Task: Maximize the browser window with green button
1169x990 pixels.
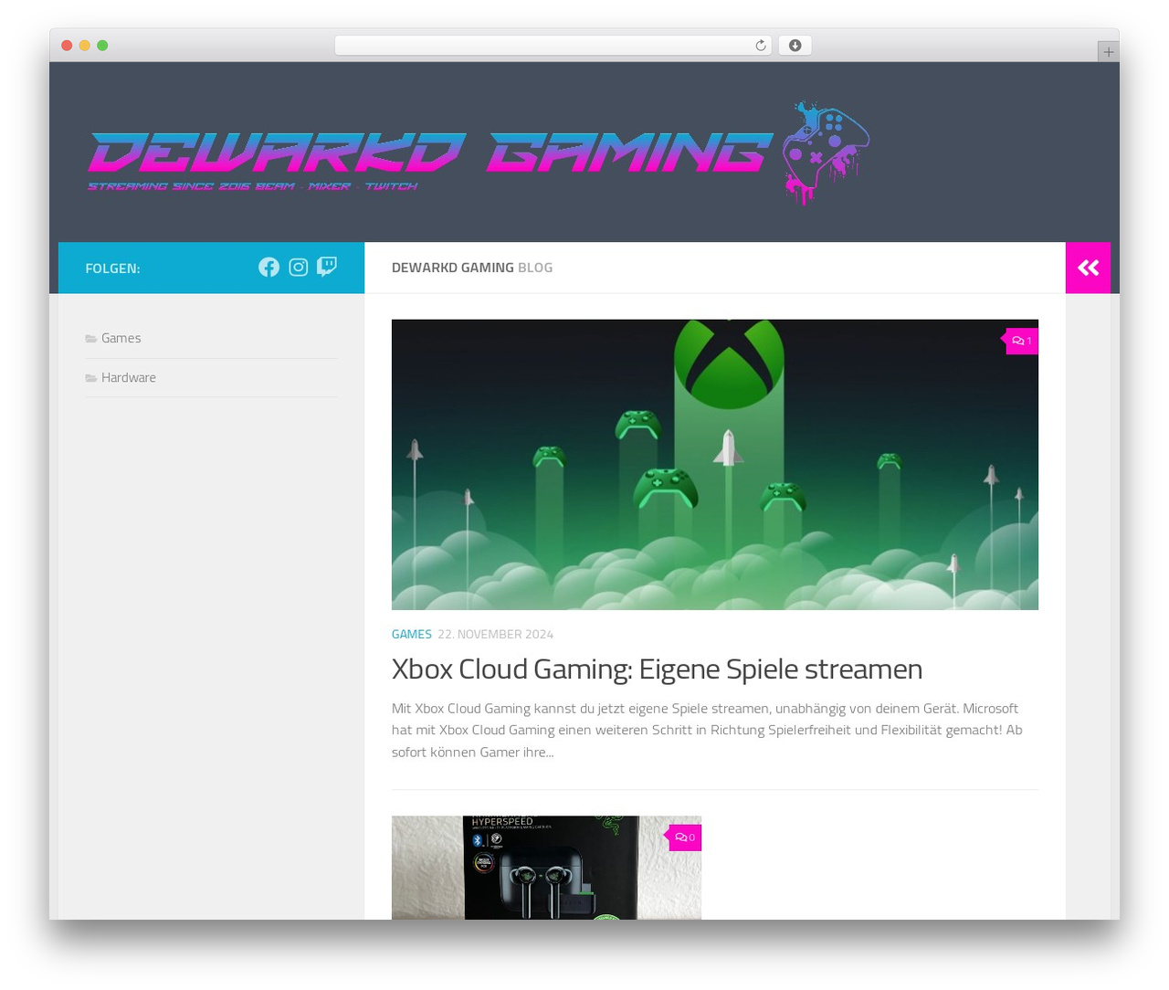Action: coord(102,46)
